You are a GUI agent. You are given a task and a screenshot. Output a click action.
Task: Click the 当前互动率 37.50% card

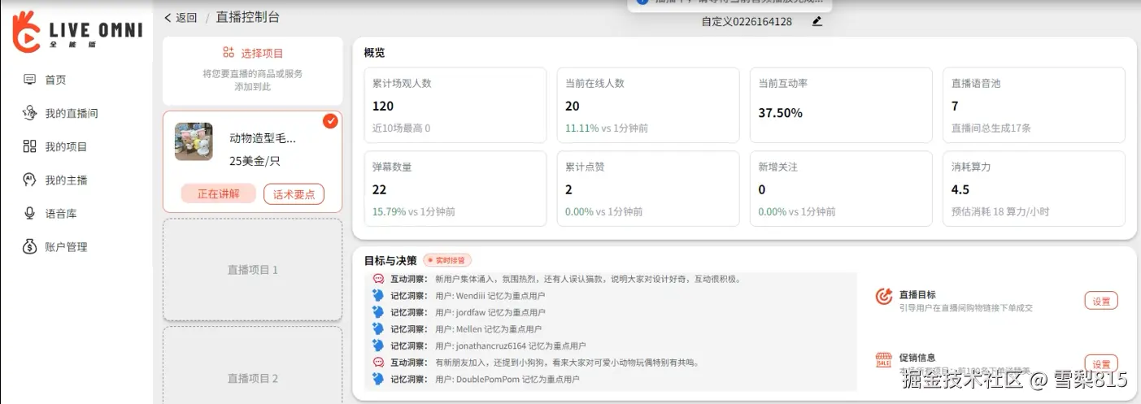[x=841, y=106]
